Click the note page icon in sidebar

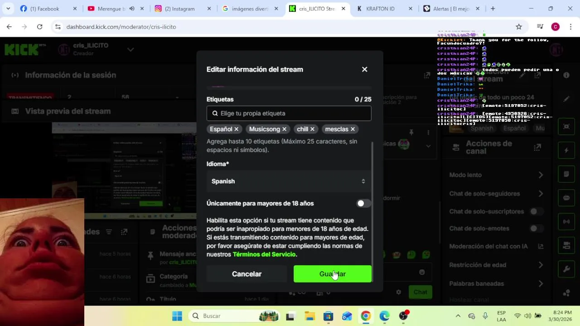(566, 174)
